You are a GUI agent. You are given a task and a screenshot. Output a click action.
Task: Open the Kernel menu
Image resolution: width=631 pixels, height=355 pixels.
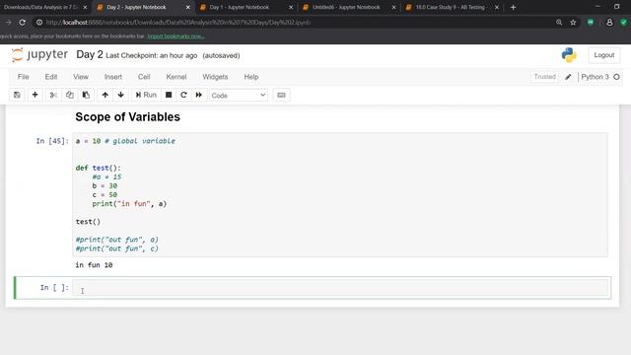pyautogui.click(x=176, y=77)
